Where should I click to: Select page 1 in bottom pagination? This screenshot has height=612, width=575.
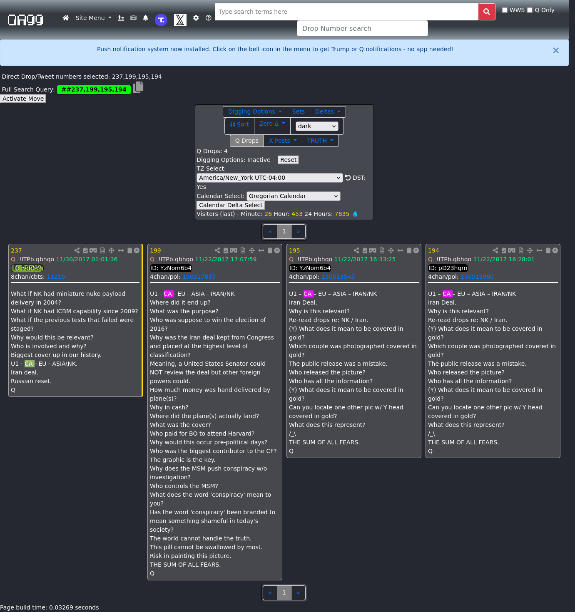tap(284, 592)
